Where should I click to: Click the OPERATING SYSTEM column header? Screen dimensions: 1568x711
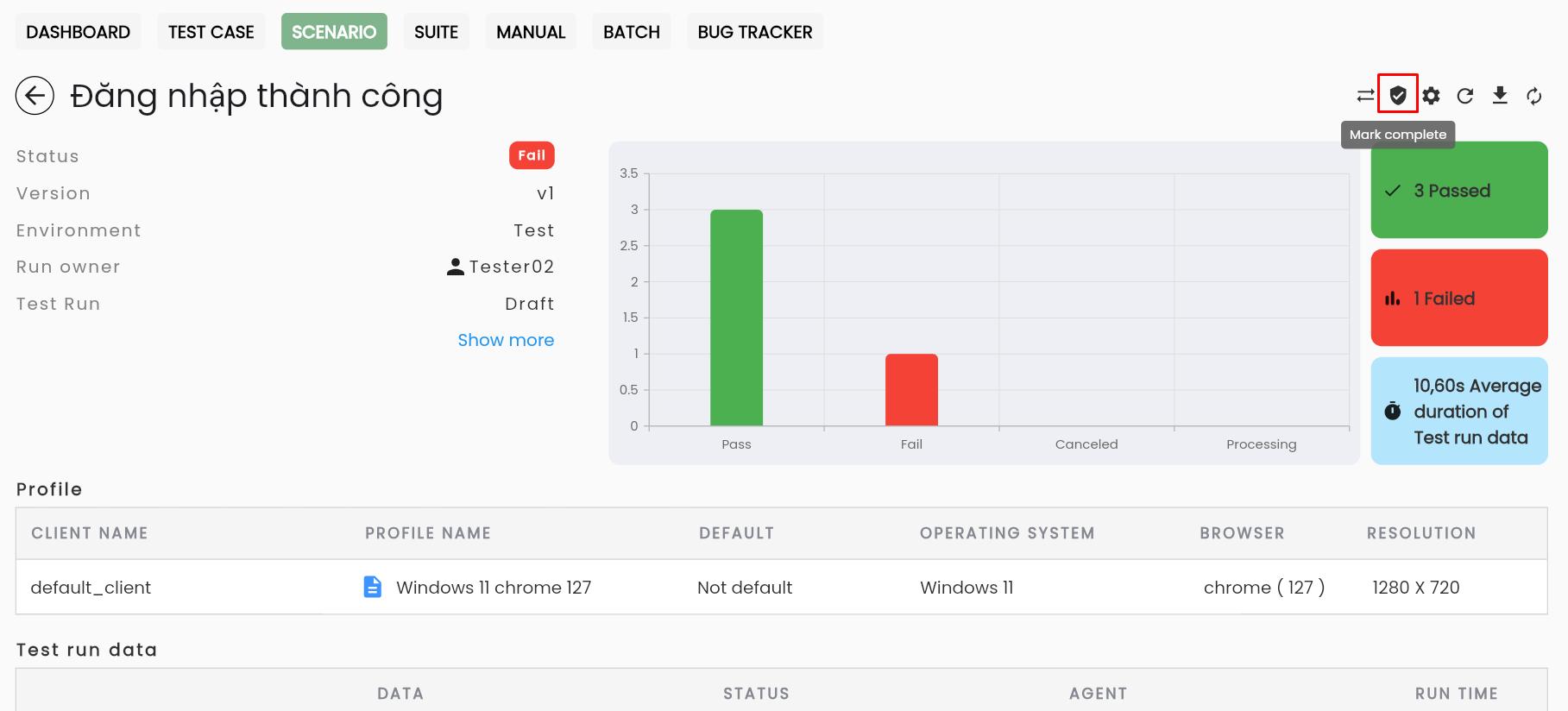[x=1007, y=533]
